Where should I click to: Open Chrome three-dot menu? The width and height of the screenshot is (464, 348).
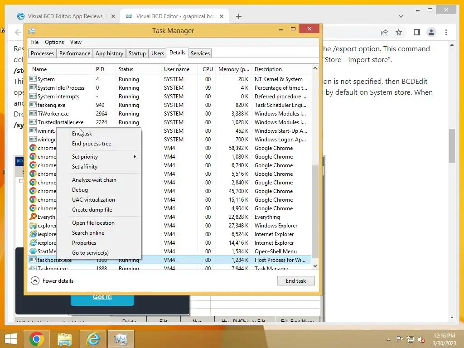point(446,32)
